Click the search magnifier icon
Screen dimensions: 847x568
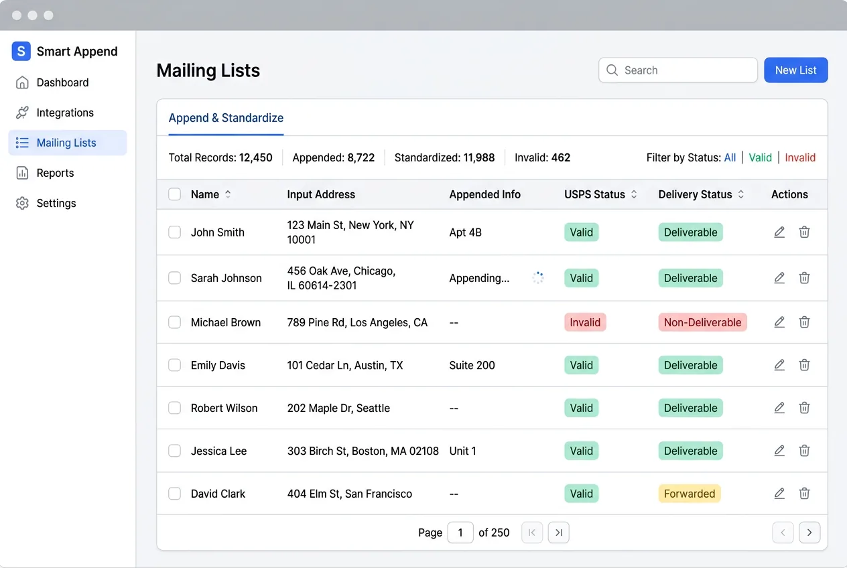click(x=612, y=70)
